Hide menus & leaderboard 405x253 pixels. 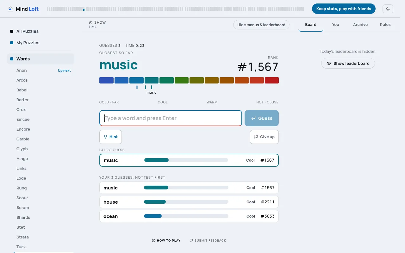[261, 25]
